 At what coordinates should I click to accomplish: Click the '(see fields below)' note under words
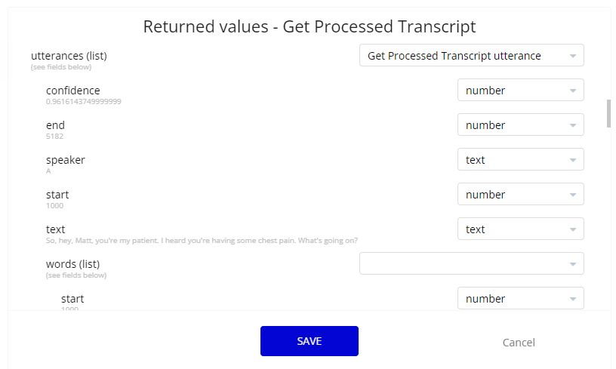76,275
